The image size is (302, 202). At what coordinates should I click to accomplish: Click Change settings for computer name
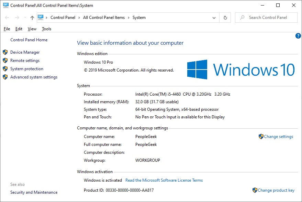(279, 137)
